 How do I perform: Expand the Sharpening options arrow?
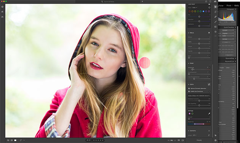(210, 67)
